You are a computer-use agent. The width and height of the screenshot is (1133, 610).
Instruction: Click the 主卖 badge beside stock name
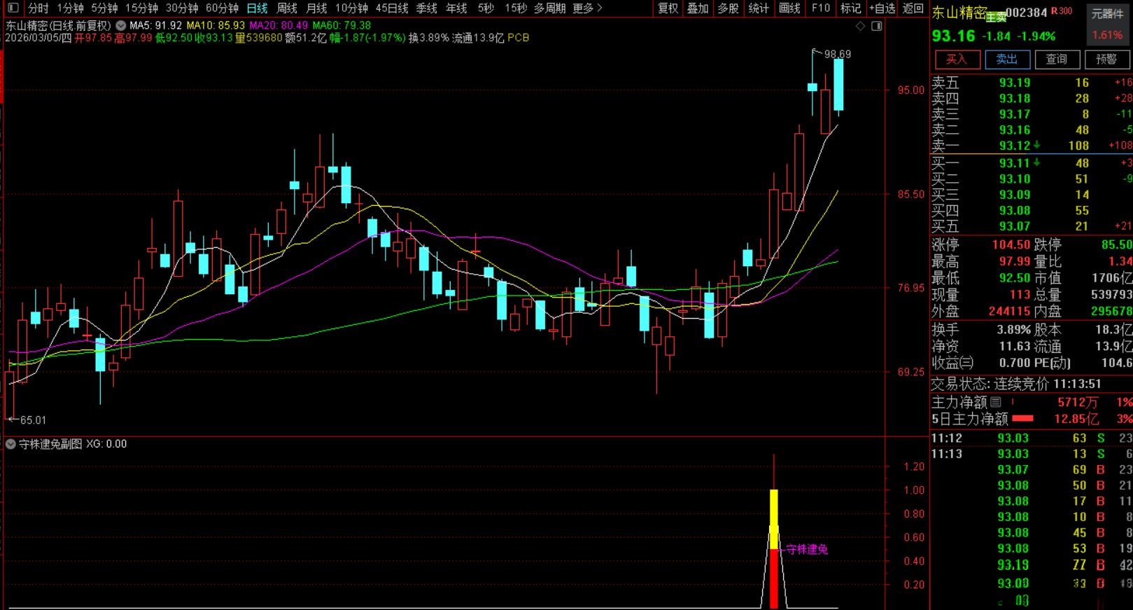(x=996, y=18)
